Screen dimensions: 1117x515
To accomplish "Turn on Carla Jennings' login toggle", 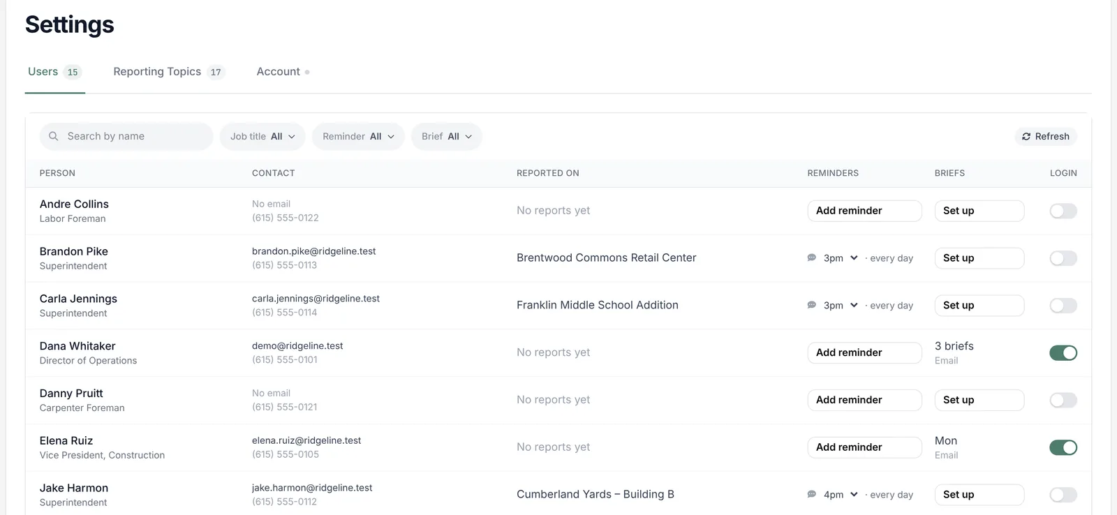I will (x=1063, y=306).
